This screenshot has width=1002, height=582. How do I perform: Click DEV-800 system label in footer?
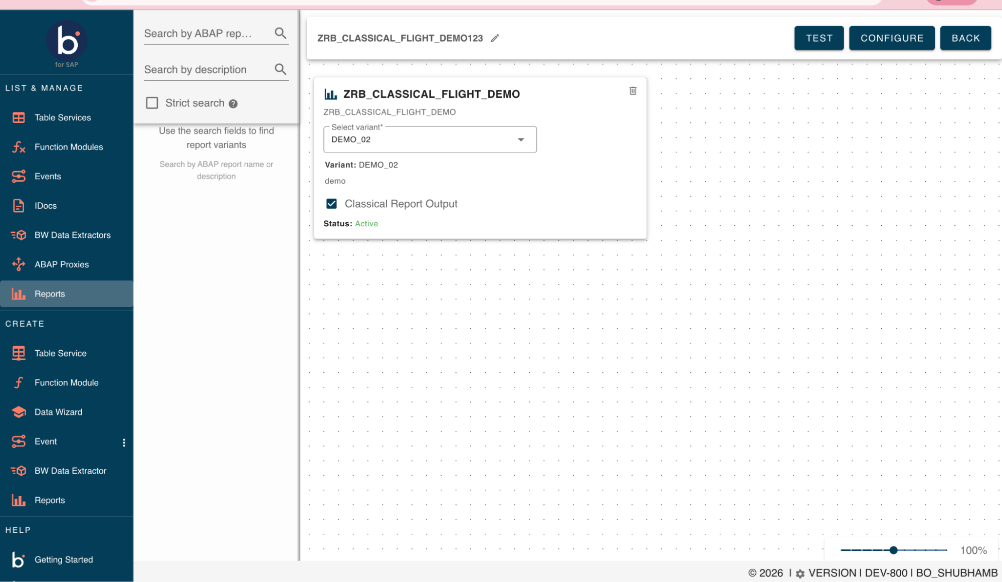click(x=886, y=573)
